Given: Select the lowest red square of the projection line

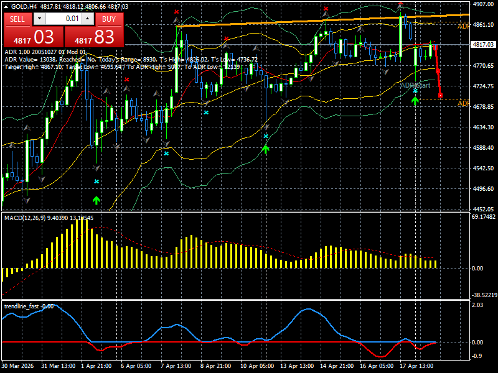Looking at the screenshot, I should 440,95.
